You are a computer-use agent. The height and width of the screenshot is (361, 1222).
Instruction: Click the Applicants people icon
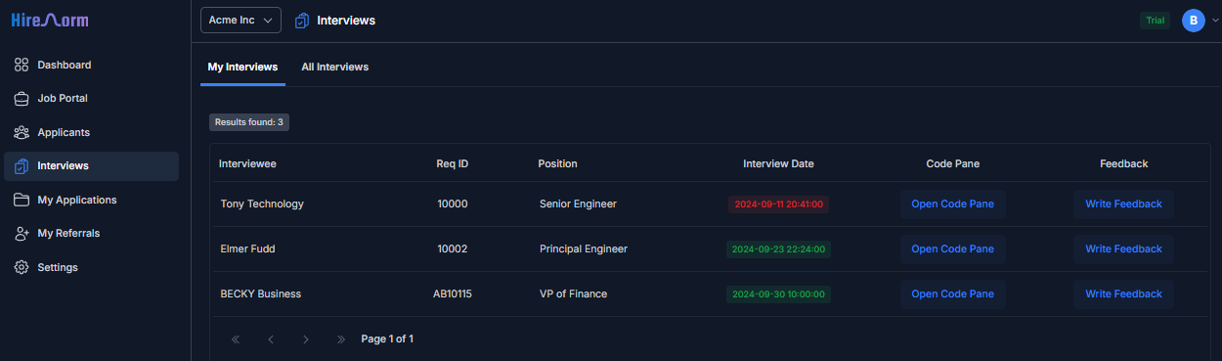22,132
